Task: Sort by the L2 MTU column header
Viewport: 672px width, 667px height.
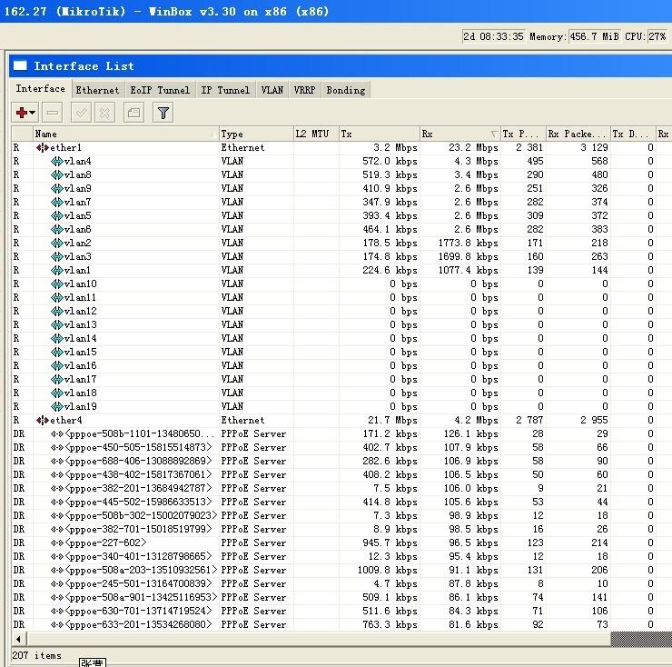Action: [316, 134]
